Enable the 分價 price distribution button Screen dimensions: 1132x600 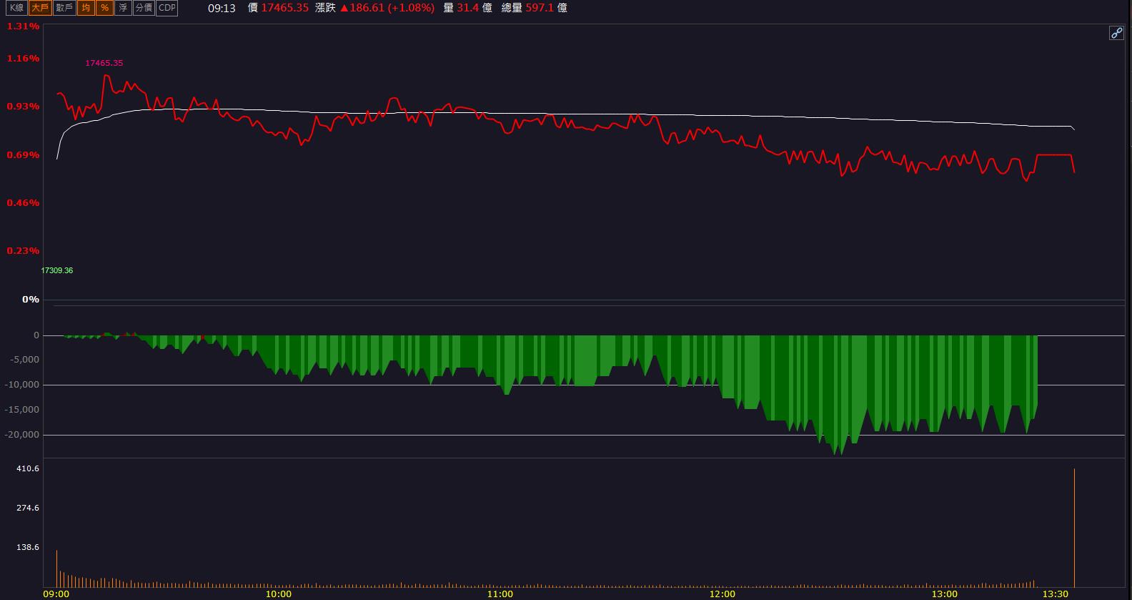point(144,8)
